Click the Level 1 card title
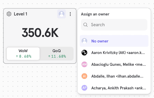154x98 pixels. click(20, 14)
